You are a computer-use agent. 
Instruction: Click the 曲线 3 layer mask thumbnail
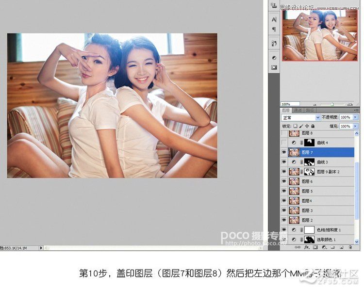click(309, 162)
